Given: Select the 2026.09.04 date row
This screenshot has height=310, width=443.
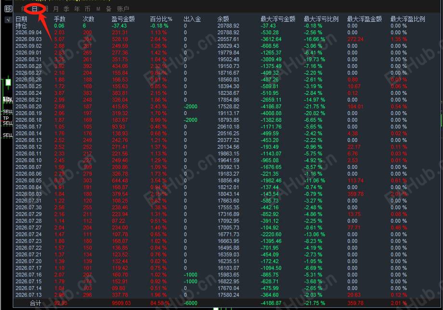Looking at the screenshot, I should pos(28,32).
